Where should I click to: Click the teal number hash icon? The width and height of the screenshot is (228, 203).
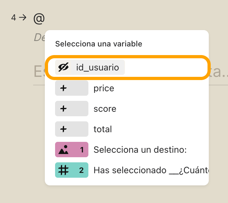coord(63,170)
